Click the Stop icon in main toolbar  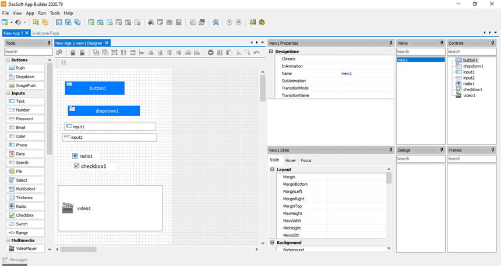(x=238, y=22)
